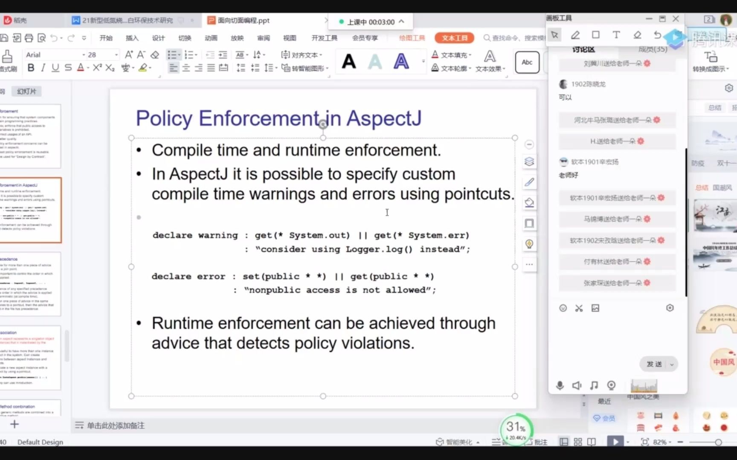Toggle underline formatting

click(55, 68)
